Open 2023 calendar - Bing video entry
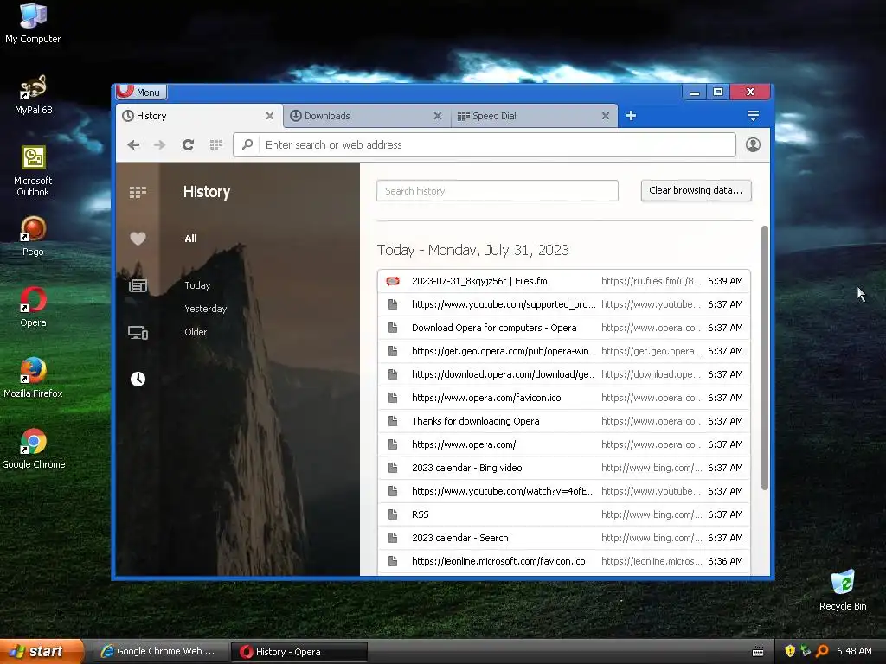This screenshot has height=664, width=886. [564, 468]
